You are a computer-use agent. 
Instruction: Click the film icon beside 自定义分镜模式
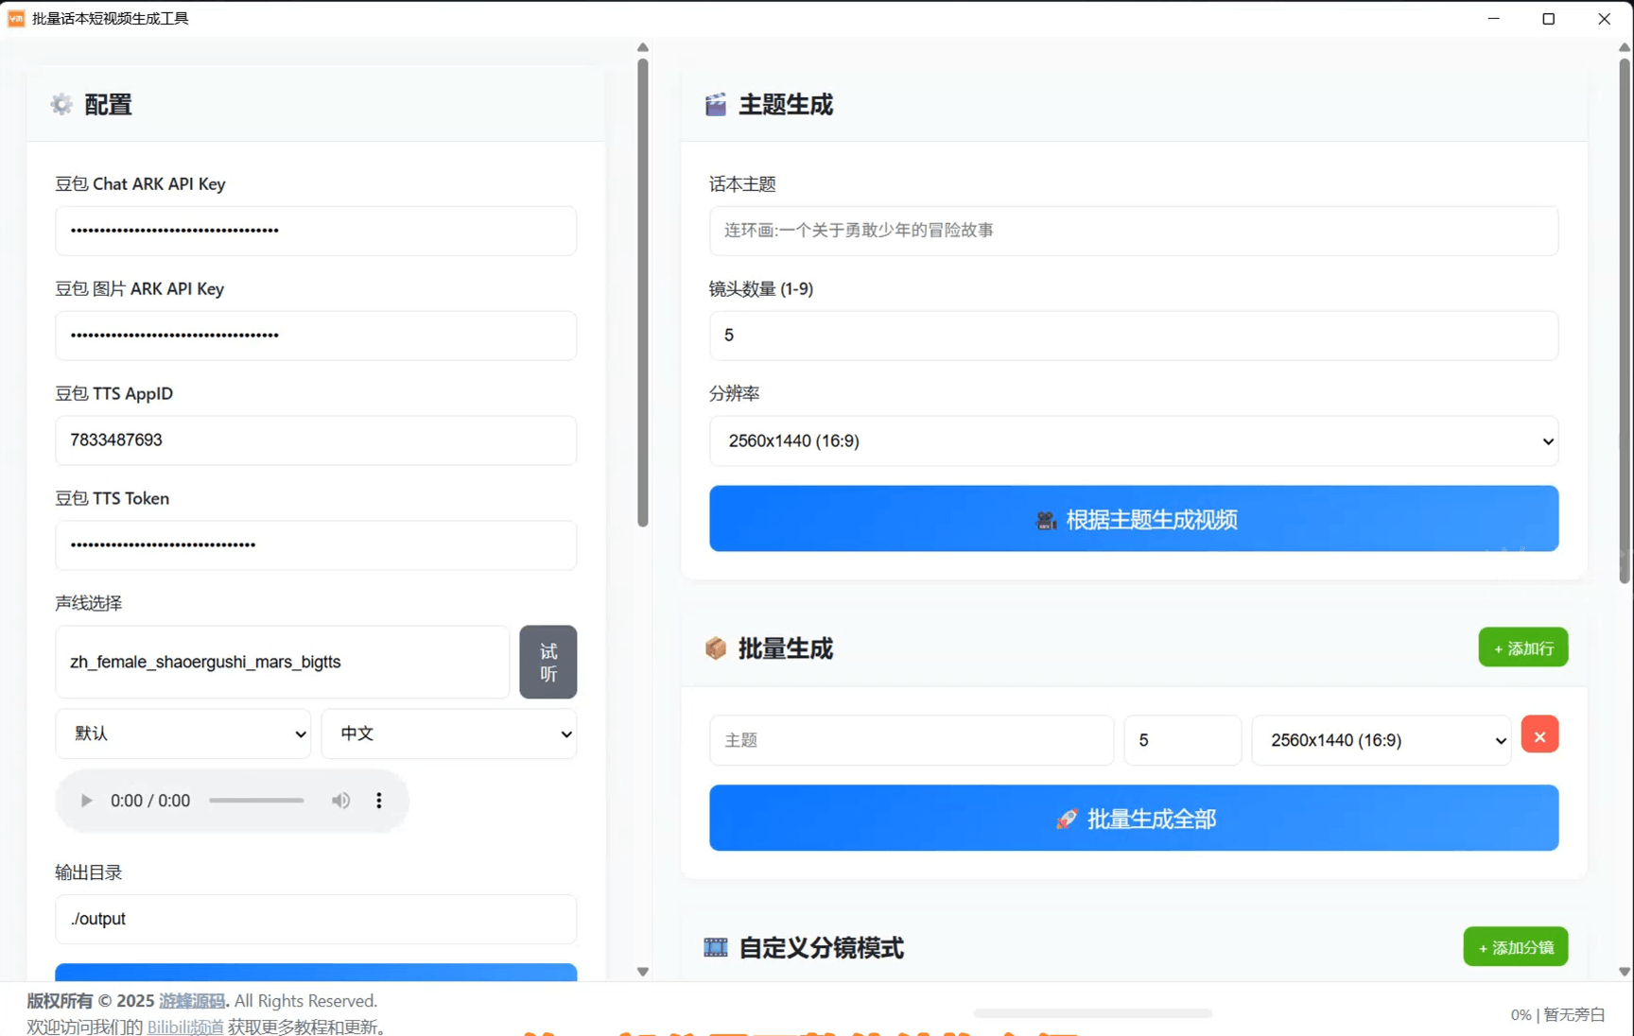click(716, 947)
